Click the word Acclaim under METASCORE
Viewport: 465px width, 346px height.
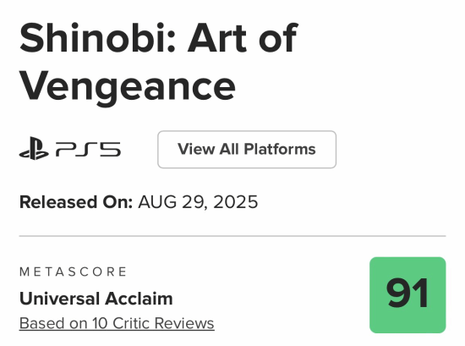click(139, 299)
